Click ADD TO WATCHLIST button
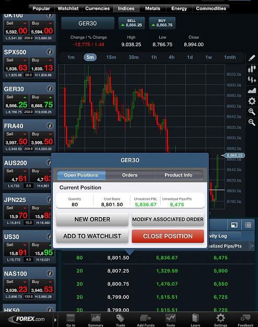This screenshot has width=258, height=327. [x=93, y=236]
